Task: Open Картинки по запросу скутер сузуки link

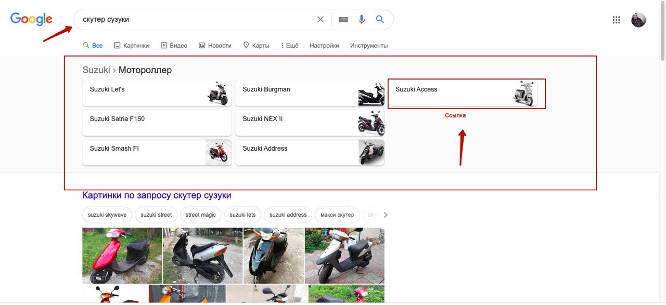Action: [157, 195]
